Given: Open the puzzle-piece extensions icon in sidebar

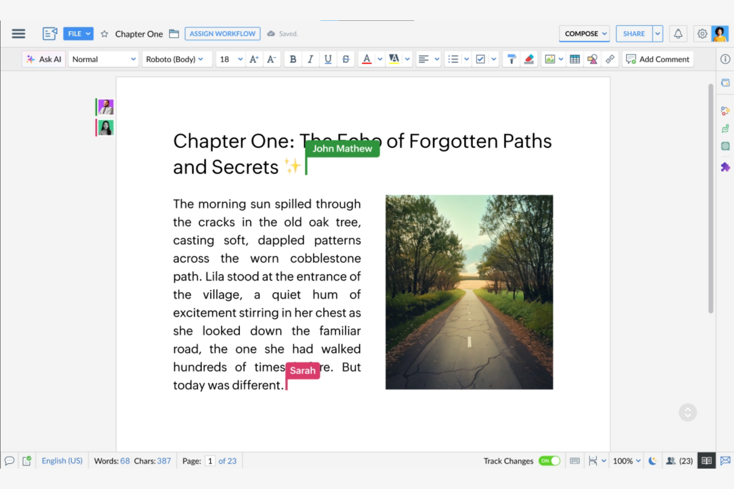Looking at the screenshot, I should 725,167.
